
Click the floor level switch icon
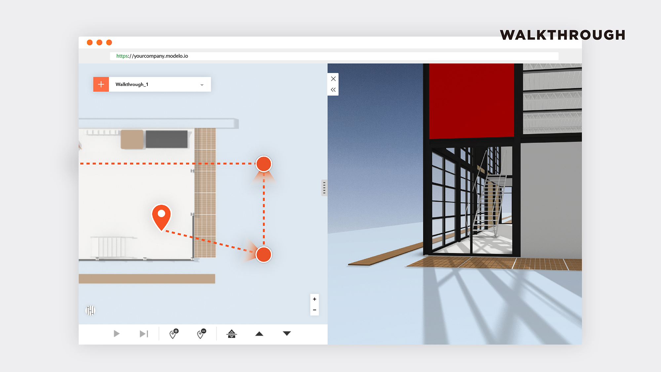coord(232,334)
